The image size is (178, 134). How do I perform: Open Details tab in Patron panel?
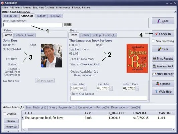(x=19, y=35)
